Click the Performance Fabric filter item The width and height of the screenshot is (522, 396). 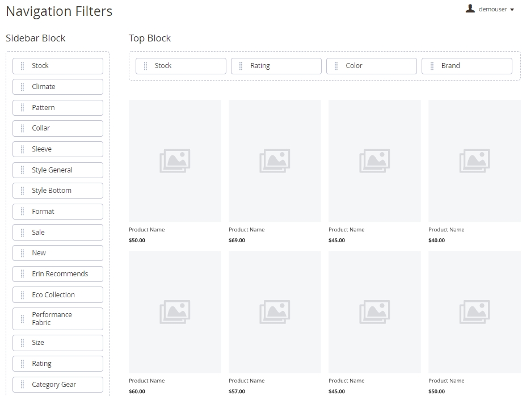58,319
